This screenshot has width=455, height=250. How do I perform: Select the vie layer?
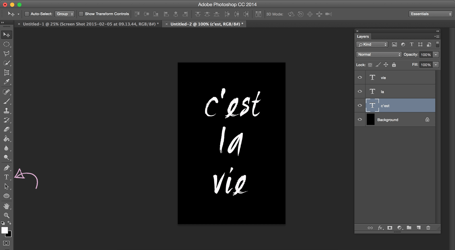click(400, 77)
